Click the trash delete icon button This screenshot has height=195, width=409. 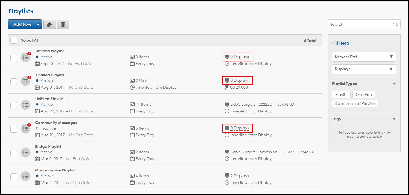click(63, 24)
